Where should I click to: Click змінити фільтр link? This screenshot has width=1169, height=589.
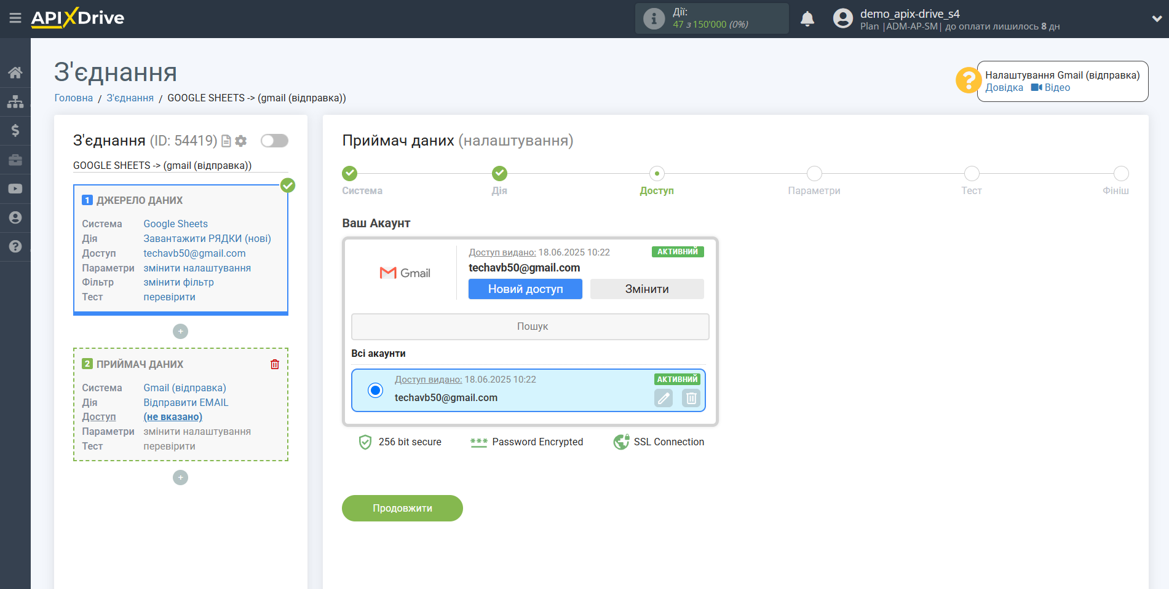point(178,283)
